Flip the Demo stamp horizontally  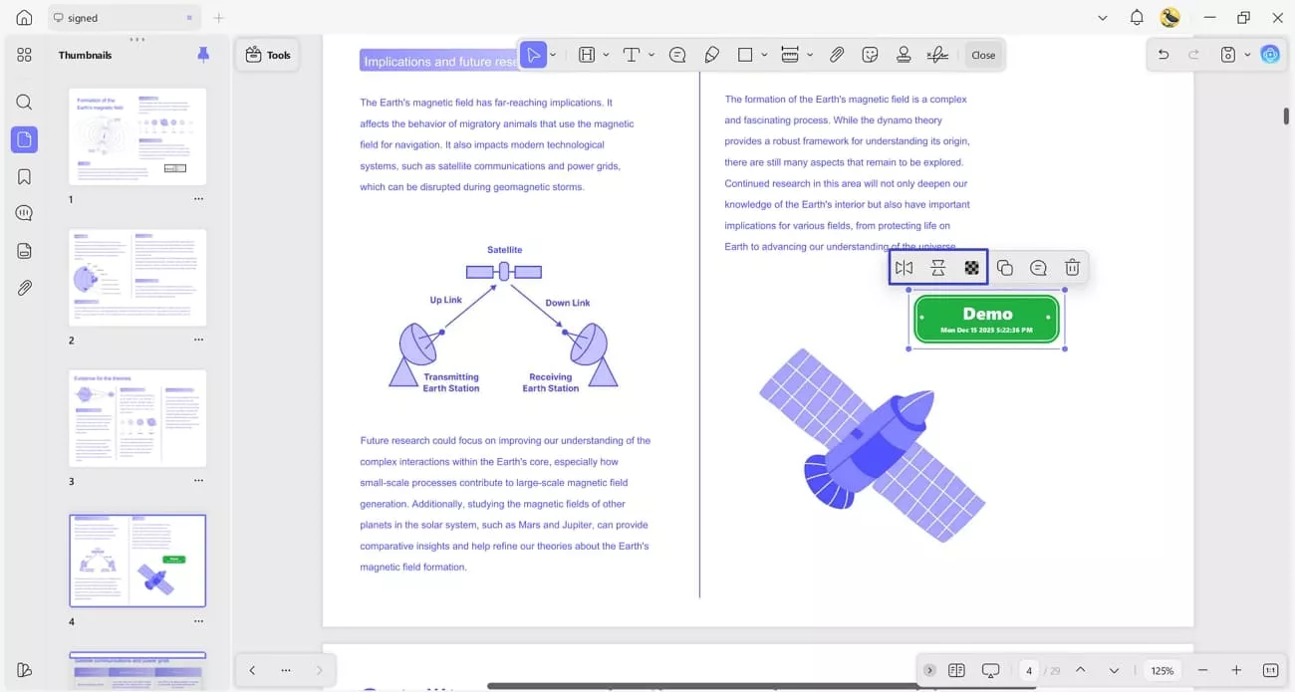pos(905,267)
